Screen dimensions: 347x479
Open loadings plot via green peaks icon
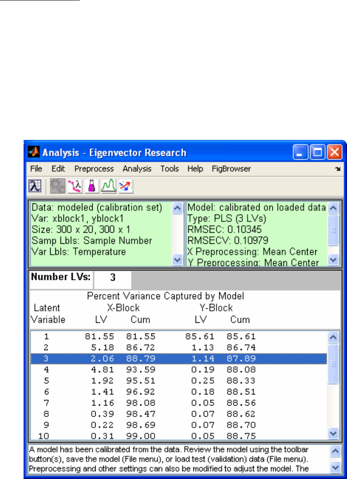coord(109,186)
